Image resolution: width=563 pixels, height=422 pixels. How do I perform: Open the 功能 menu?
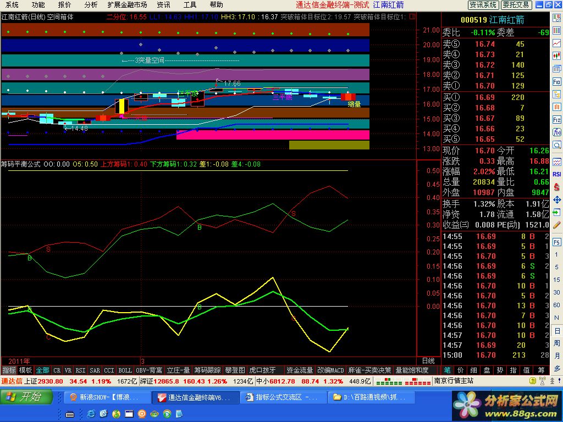click(38, 4)
